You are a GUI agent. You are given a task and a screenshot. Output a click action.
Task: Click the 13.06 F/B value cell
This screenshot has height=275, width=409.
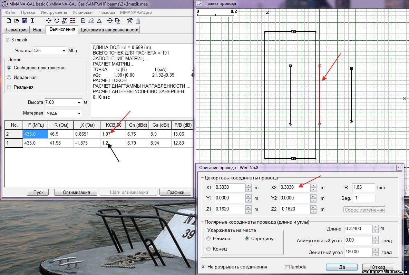pyautogui.click(x=182, y=134)
